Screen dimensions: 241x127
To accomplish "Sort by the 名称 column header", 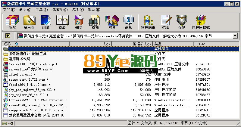I will [x=36, y=44].
